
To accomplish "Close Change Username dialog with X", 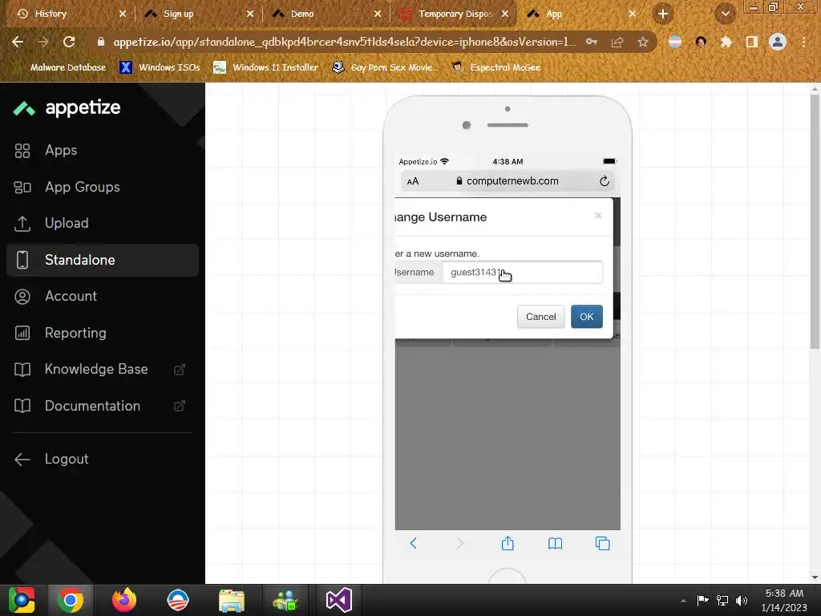I will click(598, 216).
